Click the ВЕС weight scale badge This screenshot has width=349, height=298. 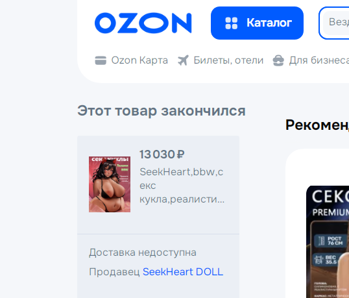331,260
